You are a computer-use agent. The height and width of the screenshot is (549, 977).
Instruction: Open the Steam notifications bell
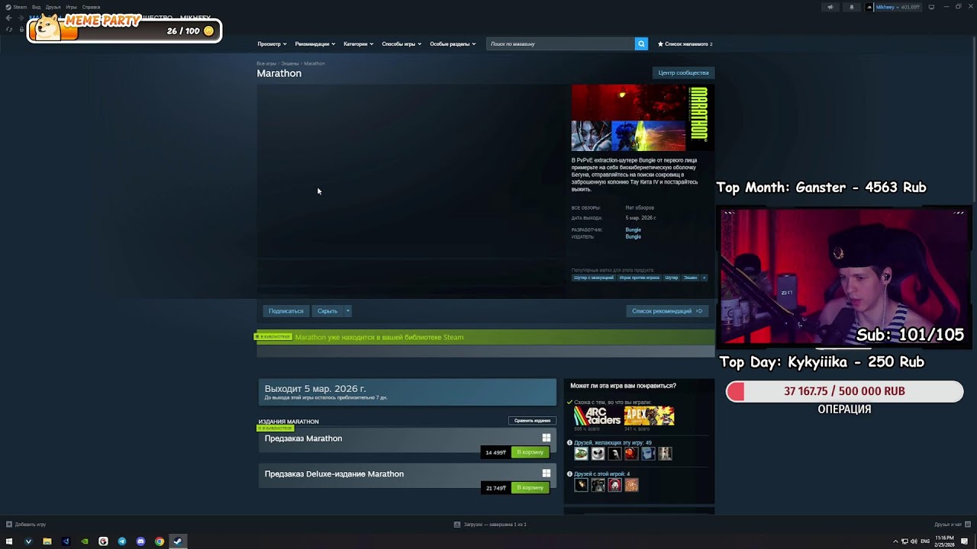852,7
